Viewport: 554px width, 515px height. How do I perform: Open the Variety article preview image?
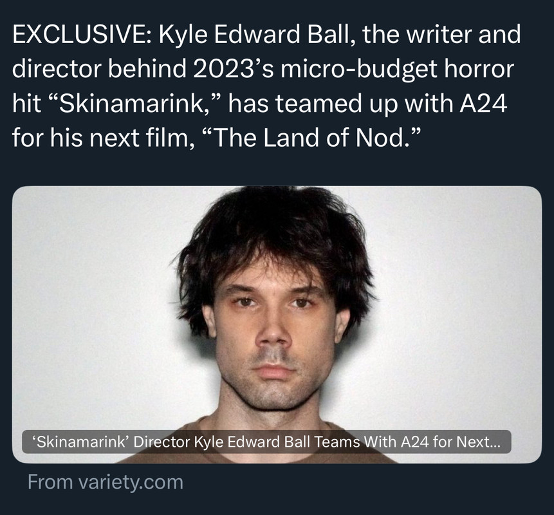click(277, 324)
